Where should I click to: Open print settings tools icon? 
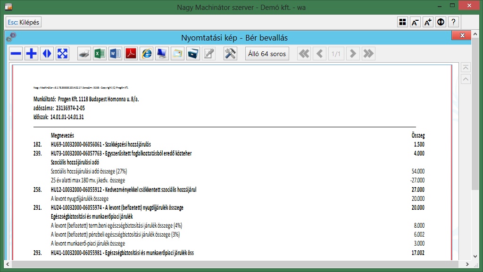(230, 54)
